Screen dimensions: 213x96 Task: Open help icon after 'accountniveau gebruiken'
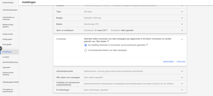[x=147, y=45]
